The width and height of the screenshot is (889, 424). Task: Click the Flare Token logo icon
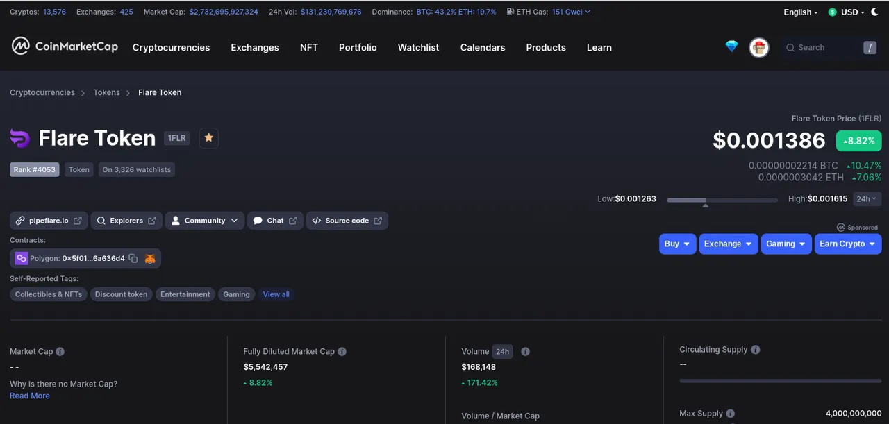(x=20, y=138)
